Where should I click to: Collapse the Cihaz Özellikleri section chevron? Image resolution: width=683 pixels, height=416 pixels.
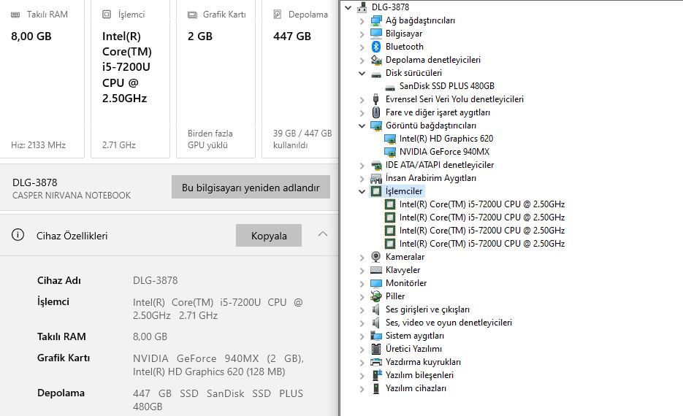[323, 234]
